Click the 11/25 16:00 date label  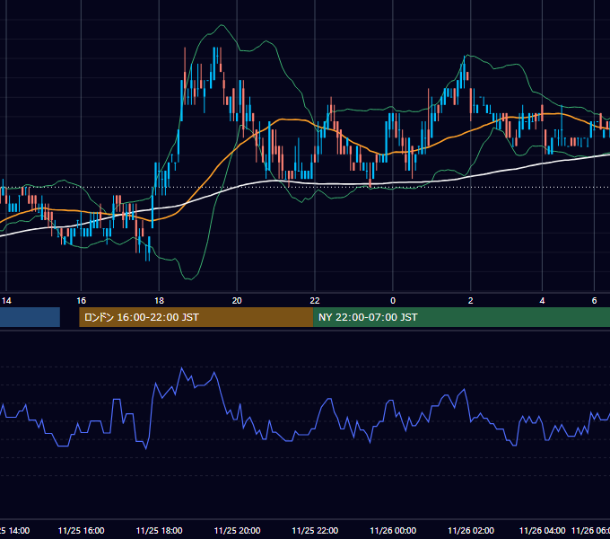(81, 530)
